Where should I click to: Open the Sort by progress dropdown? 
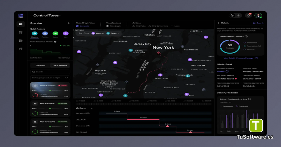click(50, 78)
